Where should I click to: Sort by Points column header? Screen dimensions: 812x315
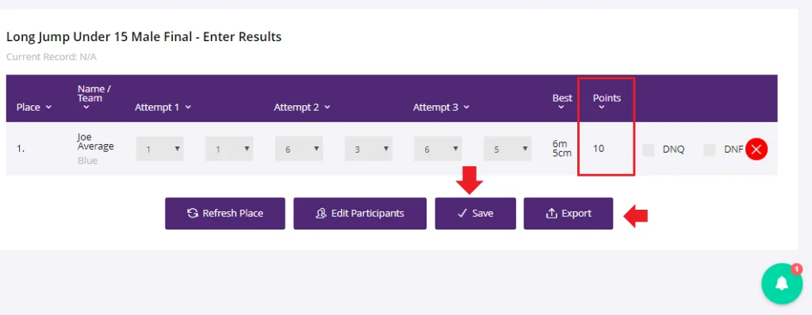pyautogui.click(x=607, y=101)
